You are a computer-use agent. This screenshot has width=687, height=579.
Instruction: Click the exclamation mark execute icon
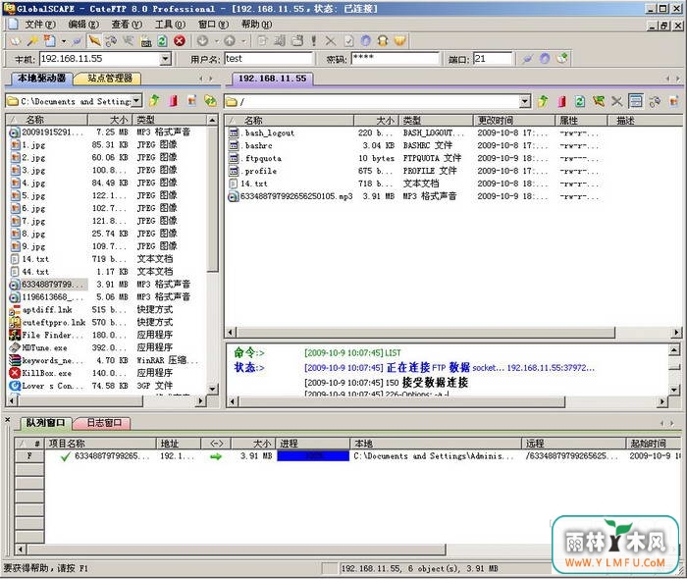point(314,41)
